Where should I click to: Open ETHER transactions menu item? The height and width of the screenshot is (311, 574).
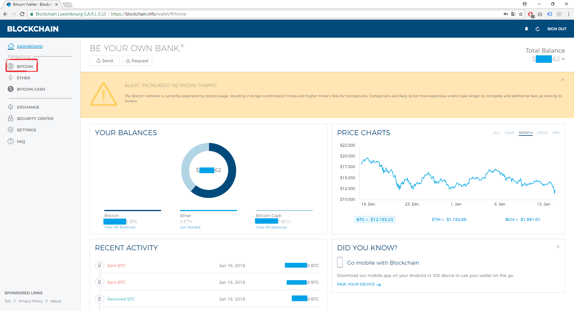pos(24,78)
